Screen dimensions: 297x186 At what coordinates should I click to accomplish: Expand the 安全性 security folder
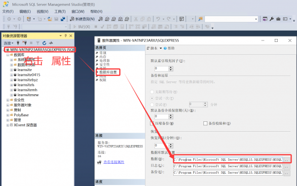(x=8, y=100)
